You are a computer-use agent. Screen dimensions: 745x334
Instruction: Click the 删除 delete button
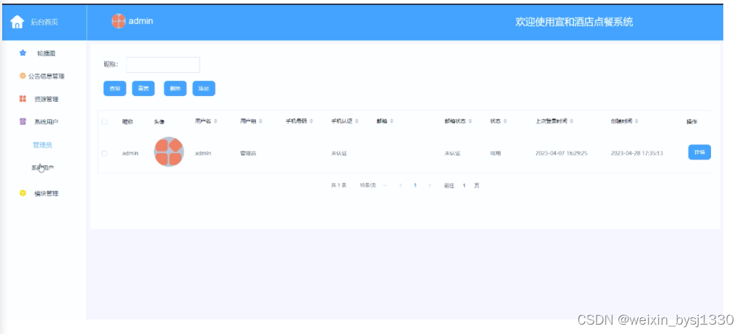[175, 89]
